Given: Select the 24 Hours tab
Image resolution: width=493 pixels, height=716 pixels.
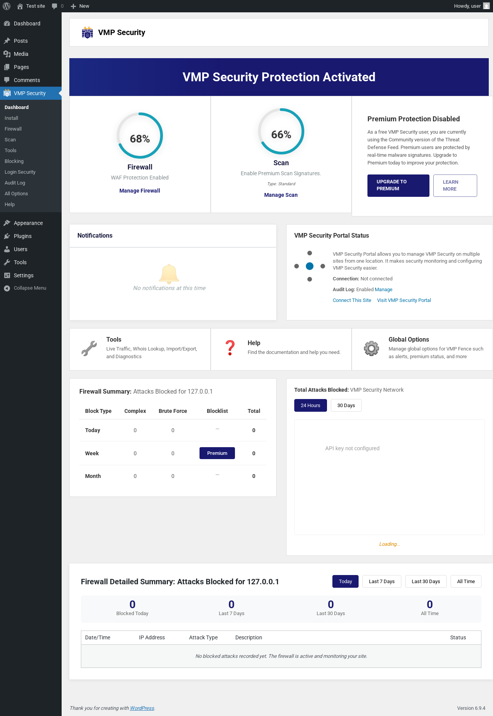Looking at the screenshot, I should pos(310,406).
